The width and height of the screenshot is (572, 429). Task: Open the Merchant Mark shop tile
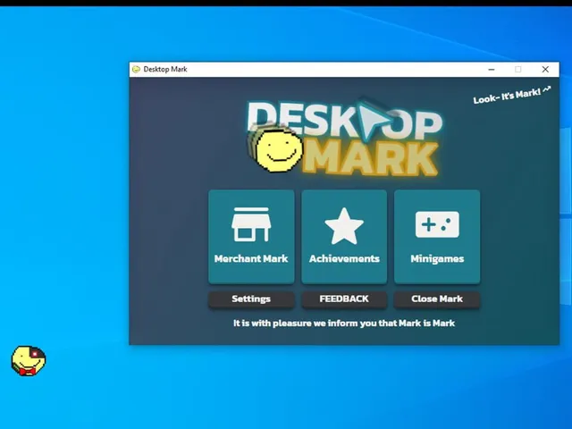pyautogui.click(x=251, y=236)
